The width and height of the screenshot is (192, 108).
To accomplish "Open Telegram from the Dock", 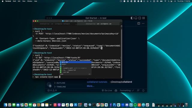I will pos(131,105).
